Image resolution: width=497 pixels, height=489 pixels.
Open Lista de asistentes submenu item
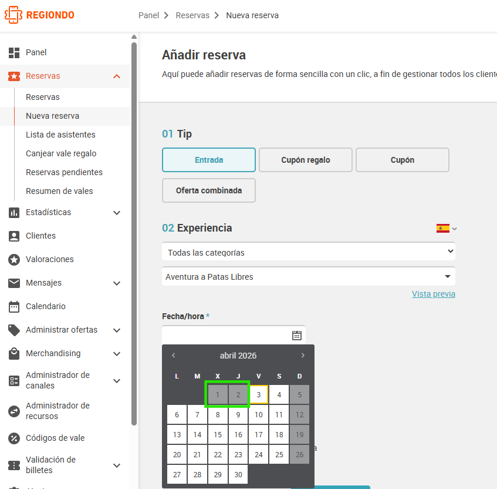(x=60, y=135)
